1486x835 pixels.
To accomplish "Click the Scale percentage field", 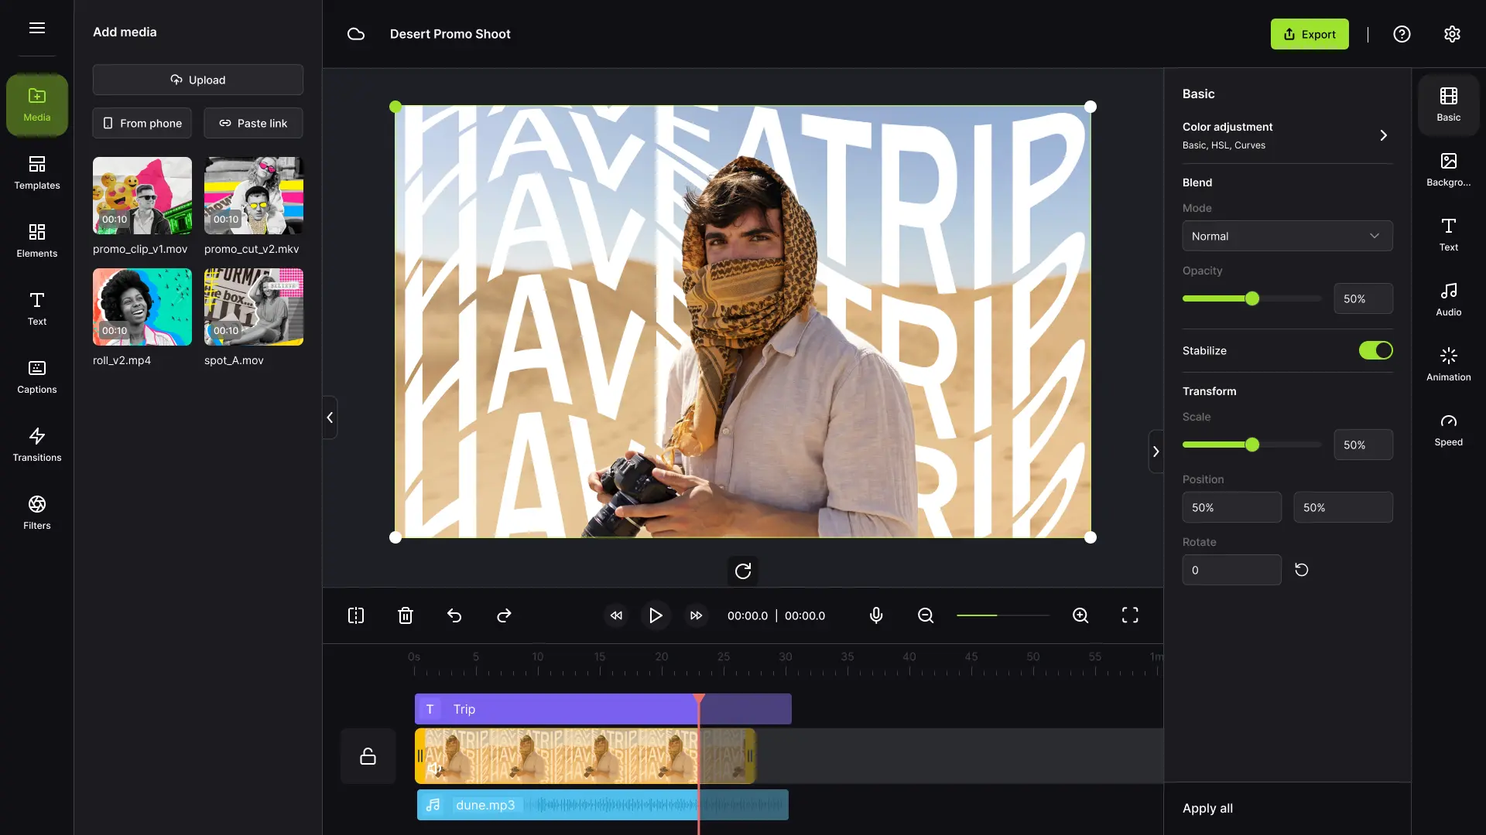I will pyautogui.click(x=1364, y=445).
